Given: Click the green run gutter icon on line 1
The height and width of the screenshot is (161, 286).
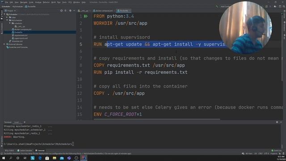Looking at the screenshot, I should click(x=85, y=16).
